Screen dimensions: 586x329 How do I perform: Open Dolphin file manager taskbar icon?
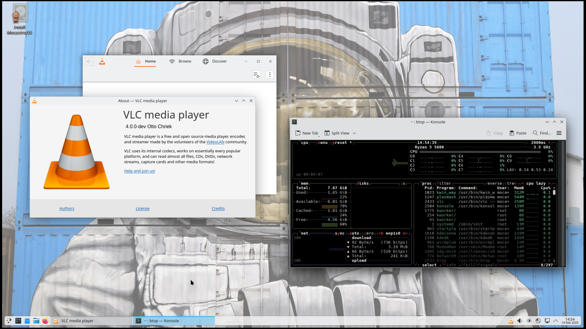pyautogui.click(x=36, y=321)
